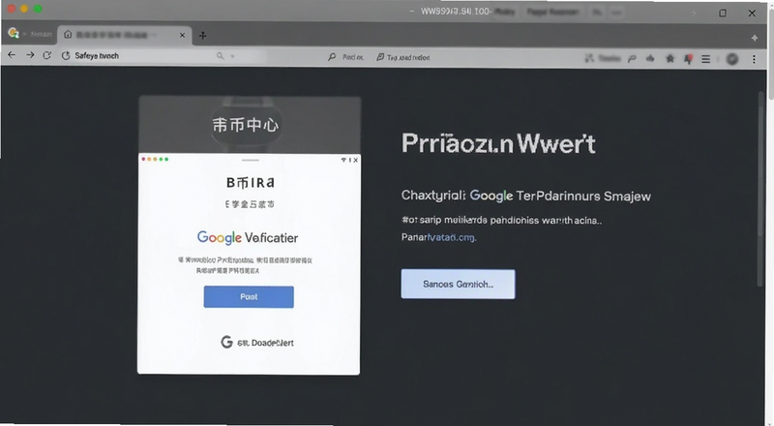Image resolution: width=774 pixels, height=426 pixels.
Task: Open a new tab with the plus icon
Action: (202, 35)
